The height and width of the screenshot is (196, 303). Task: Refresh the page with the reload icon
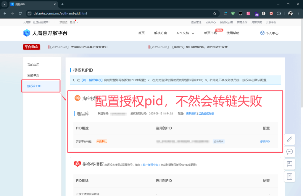click(20, 14)
